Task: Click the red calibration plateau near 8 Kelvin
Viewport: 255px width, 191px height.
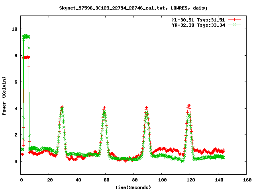Action: tap(26, 57)
